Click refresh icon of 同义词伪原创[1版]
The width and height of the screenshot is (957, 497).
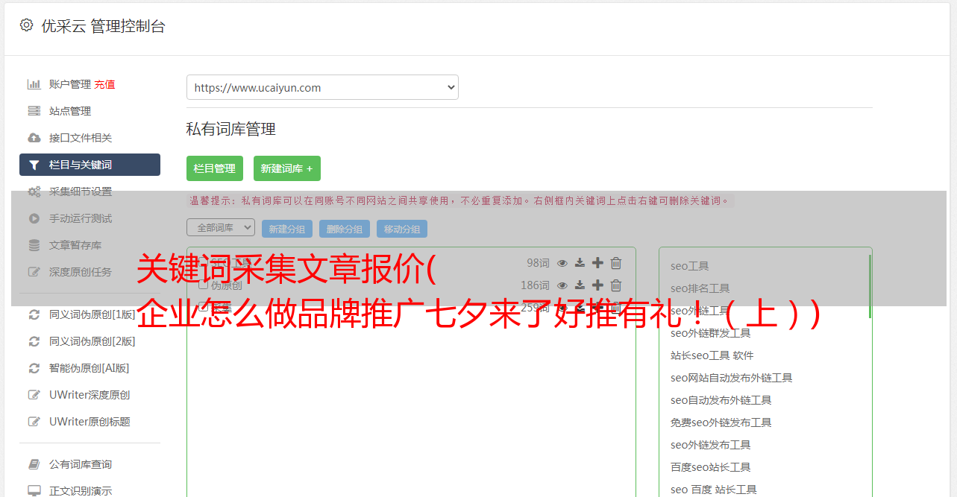click(34, 314)
